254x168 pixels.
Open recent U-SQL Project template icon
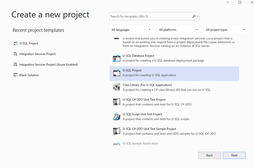click(15, 43)
